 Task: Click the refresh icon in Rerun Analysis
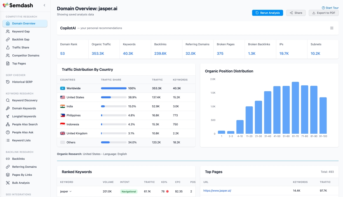(x=257, y=13)
